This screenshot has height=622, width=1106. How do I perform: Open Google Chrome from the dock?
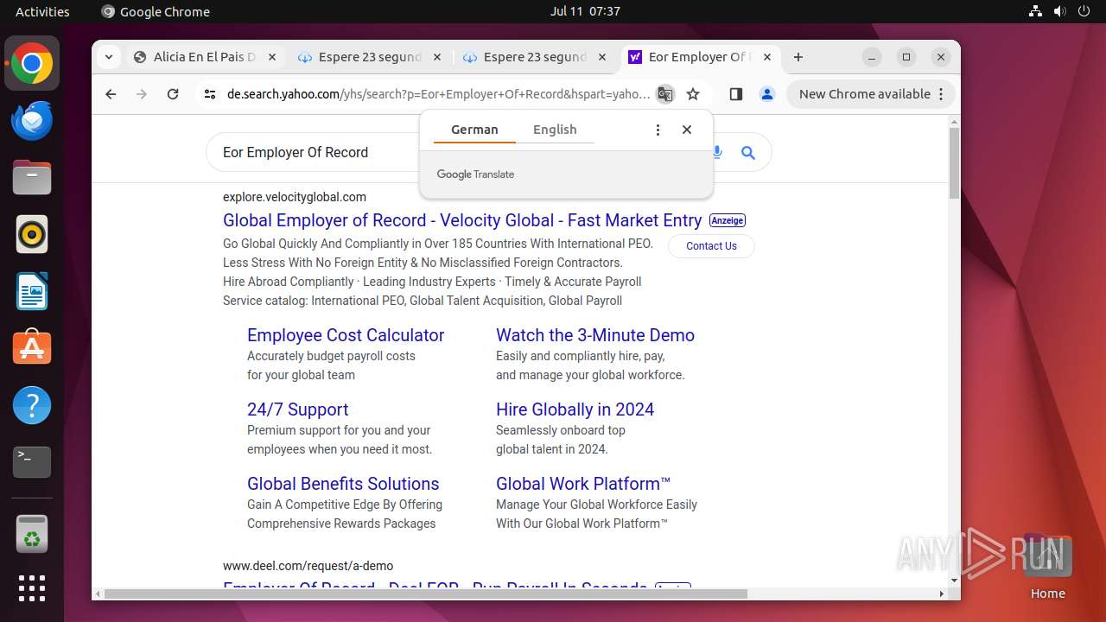[x=32, y=64]
